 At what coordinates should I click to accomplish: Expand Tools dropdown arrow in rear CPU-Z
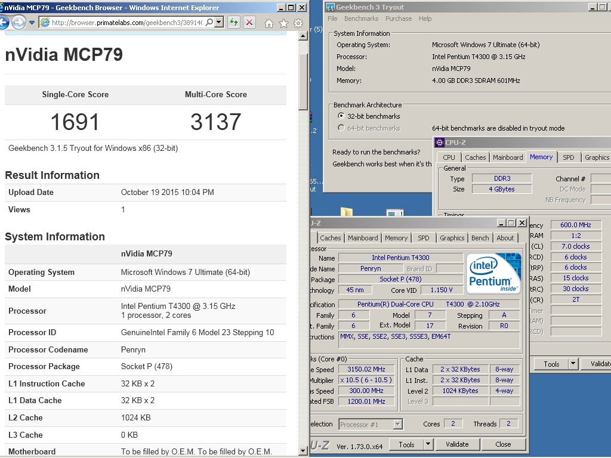(x=573, y=364)
